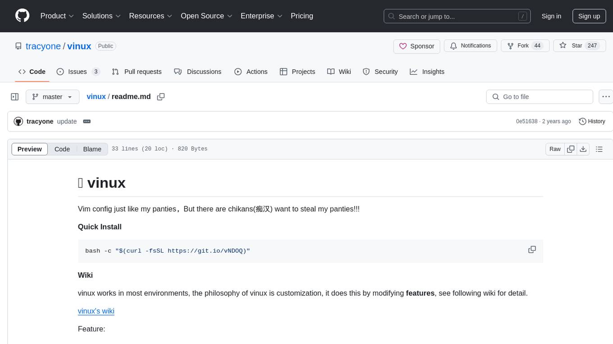The height and width of the screenshot is (344, 613).
Task: Open the document outline
Action: [599, 149]
